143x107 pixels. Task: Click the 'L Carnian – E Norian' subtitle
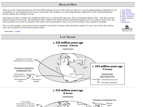click(x=68, y=46)
